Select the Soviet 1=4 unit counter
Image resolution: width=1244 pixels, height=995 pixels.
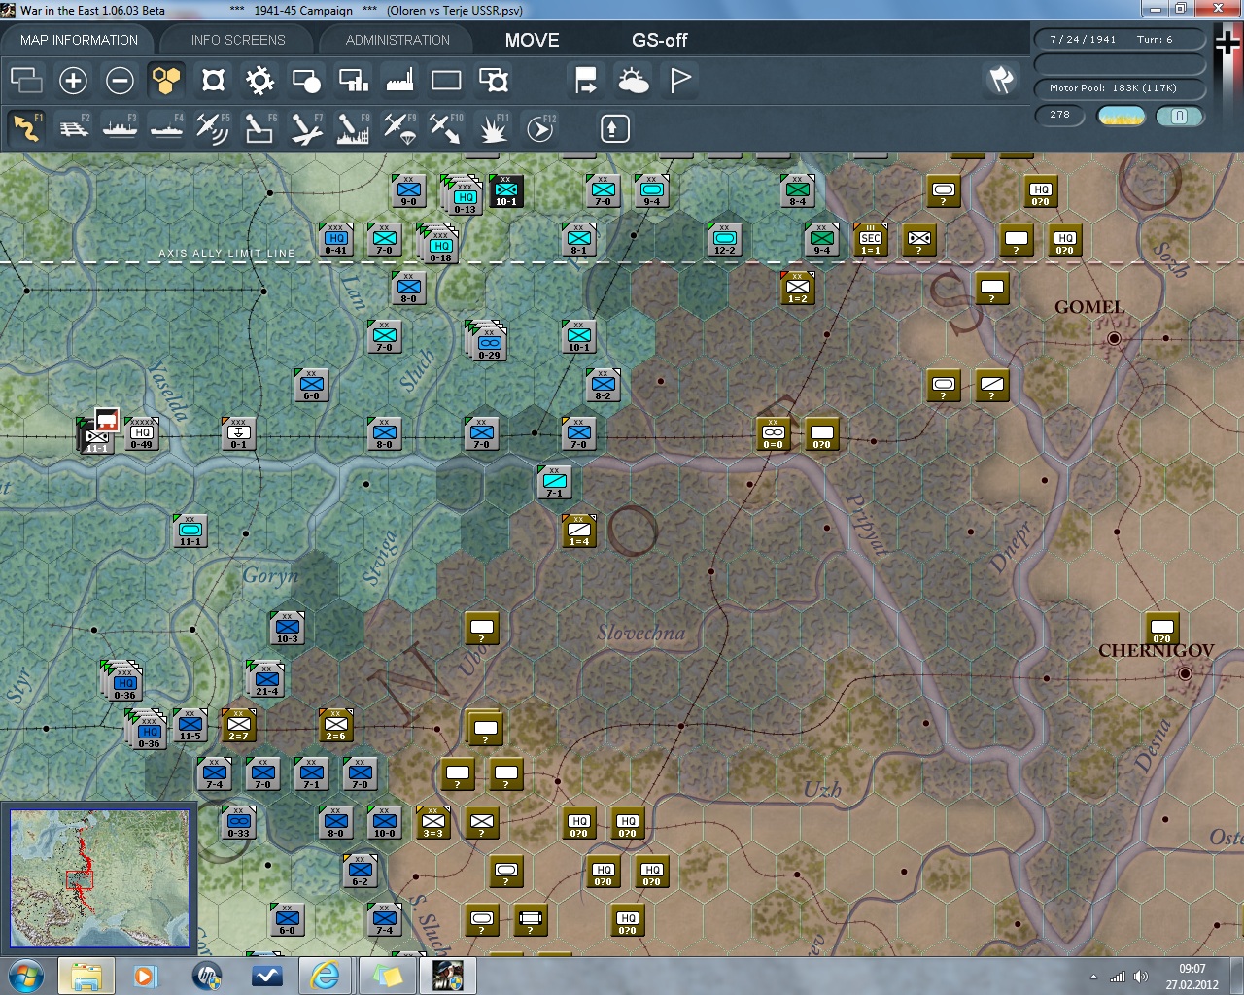[x=579, y=531]
